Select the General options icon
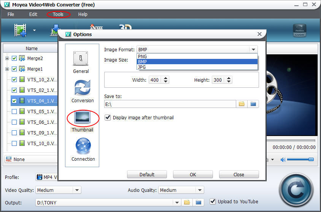This screenshot has height=212, width=321. click(81, 59)
